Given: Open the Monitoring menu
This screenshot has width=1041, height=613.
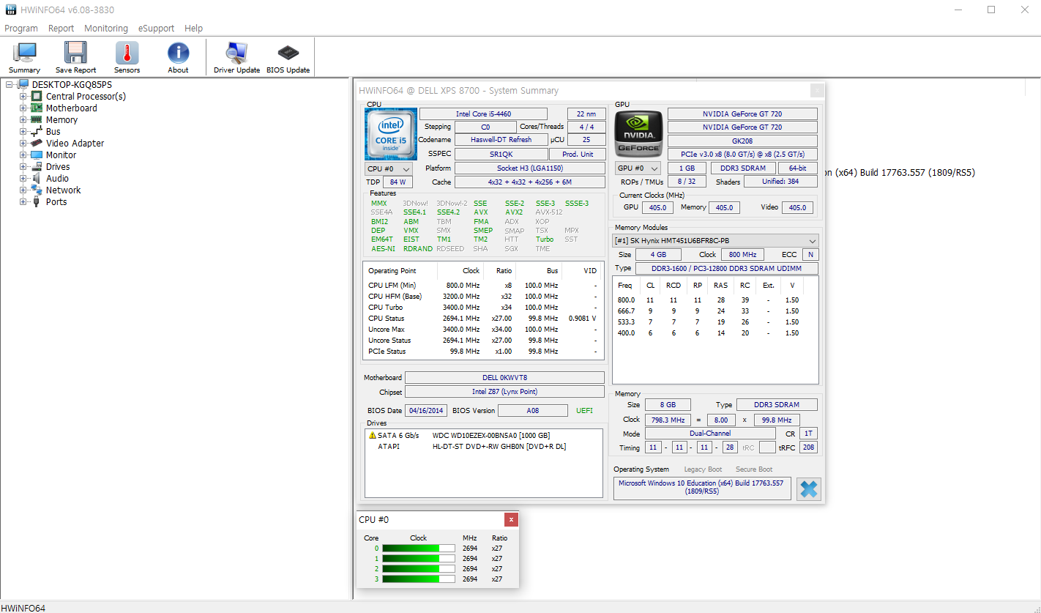Looking at the screenshot, I should coord(106,28).
